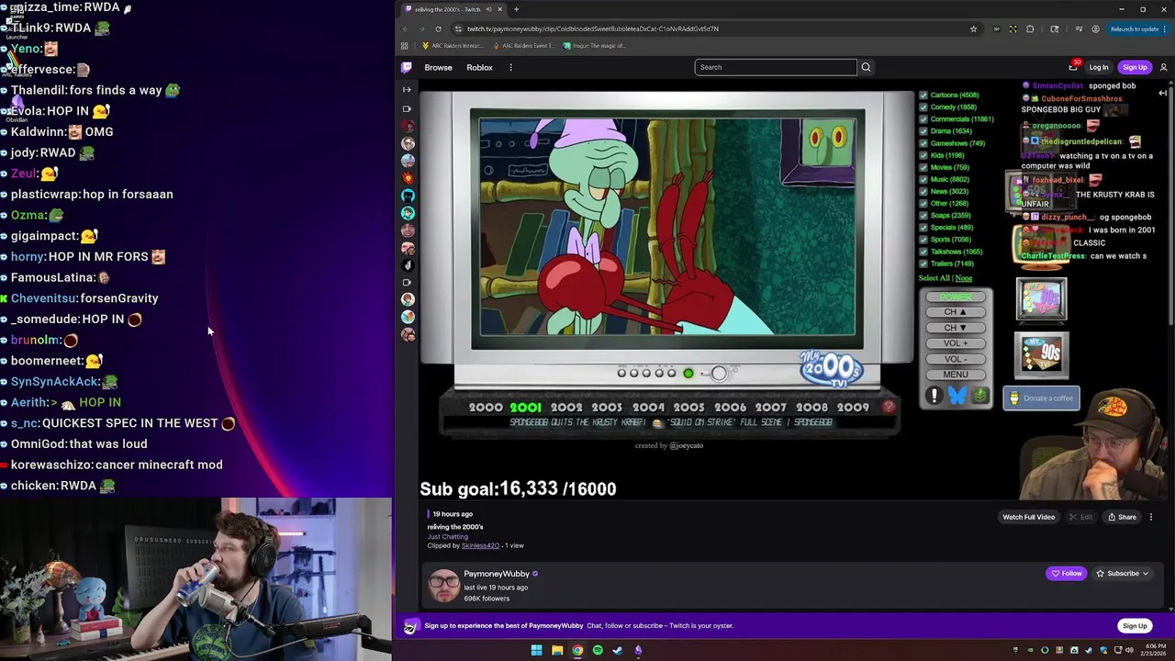Click the Log In button

tap(1099, 67)
